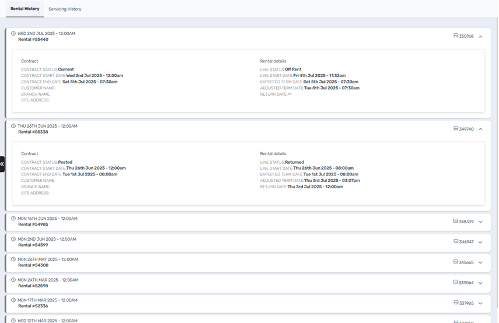Image resolution: width=499 pixels, height=323 pixels.
Task: Expand the Rental #54308 row
Action: pos(480,262)
